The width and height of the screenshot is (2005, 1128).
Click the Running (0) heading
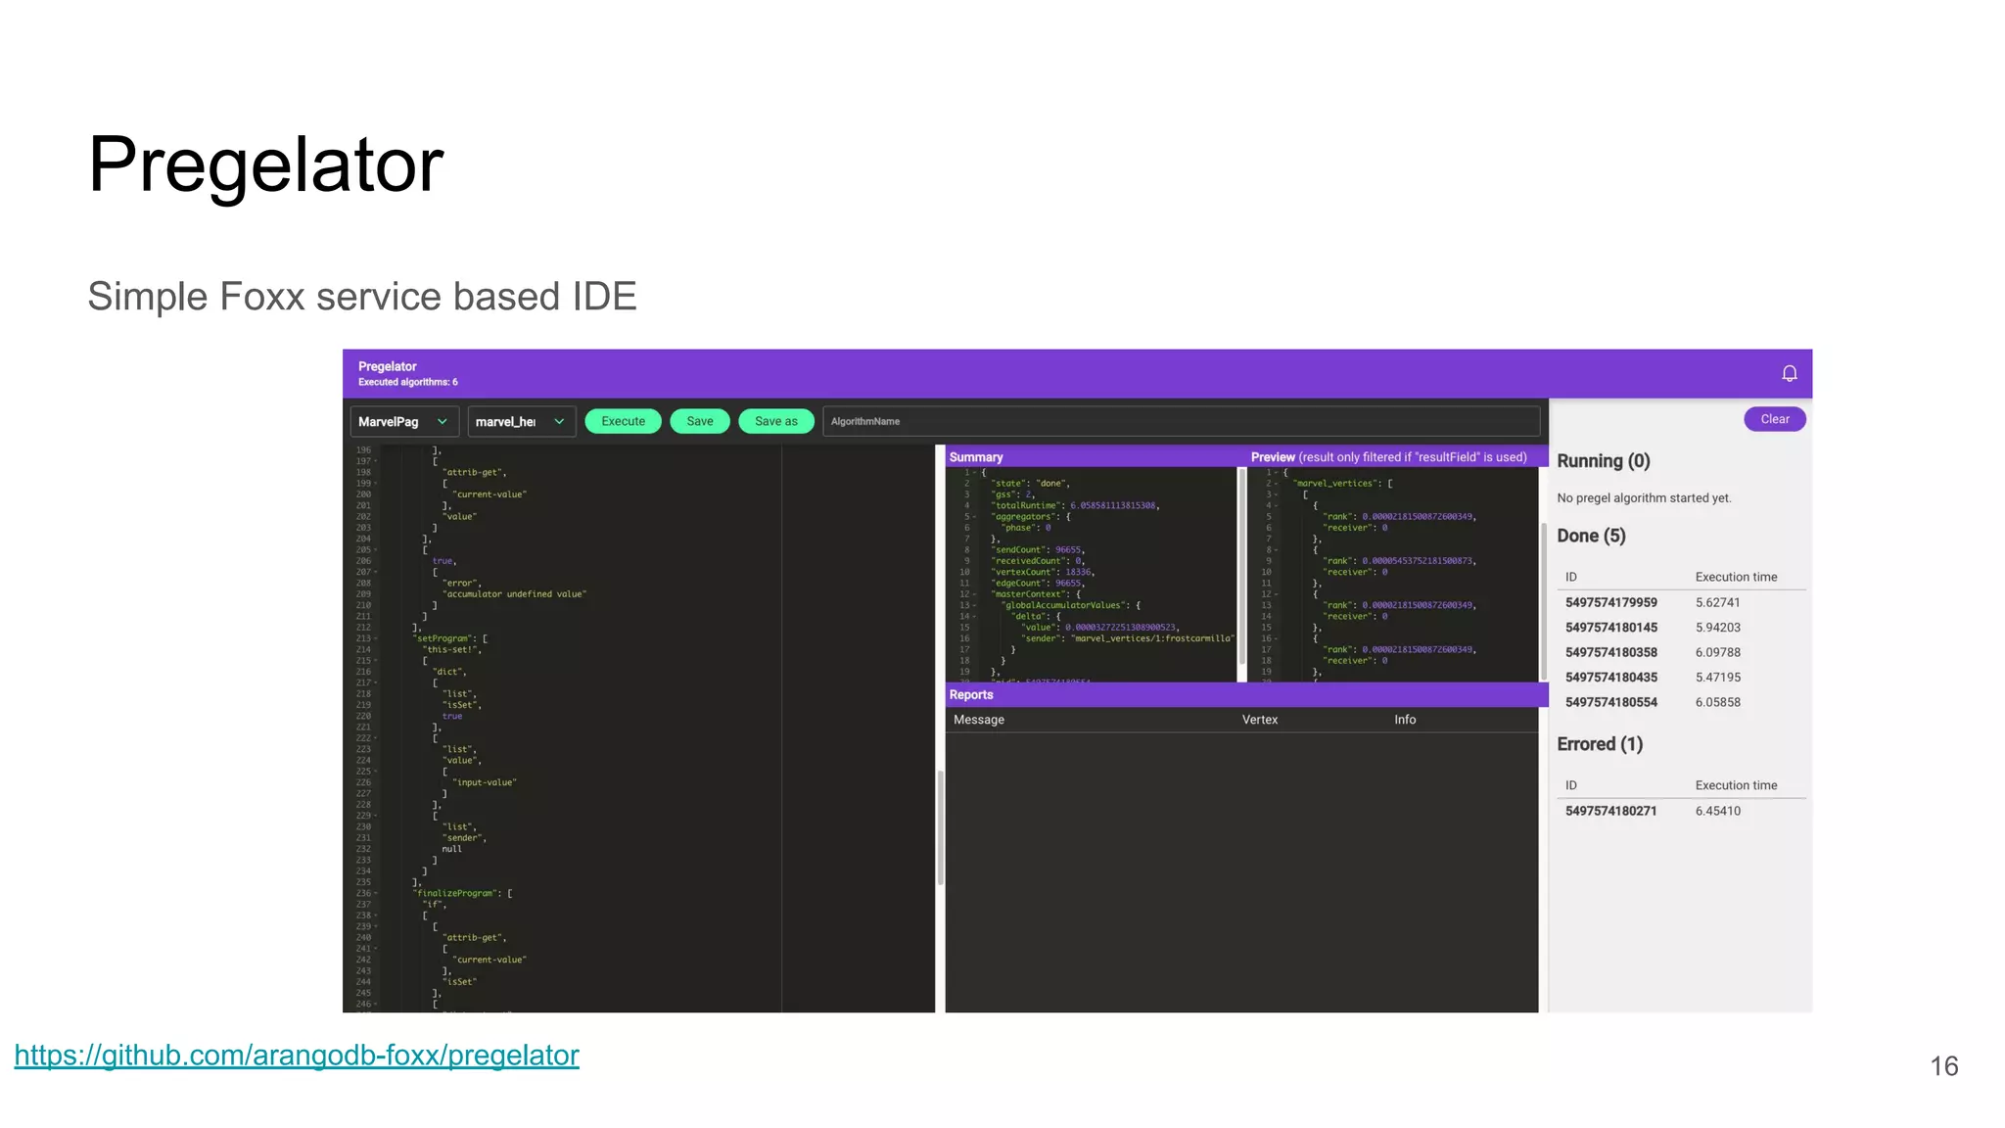1603,461
